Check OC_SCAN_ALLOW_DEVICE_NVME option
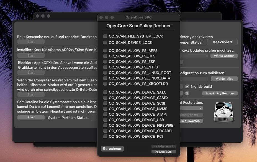Screen dimensions: 257x162 pos(105,109)
